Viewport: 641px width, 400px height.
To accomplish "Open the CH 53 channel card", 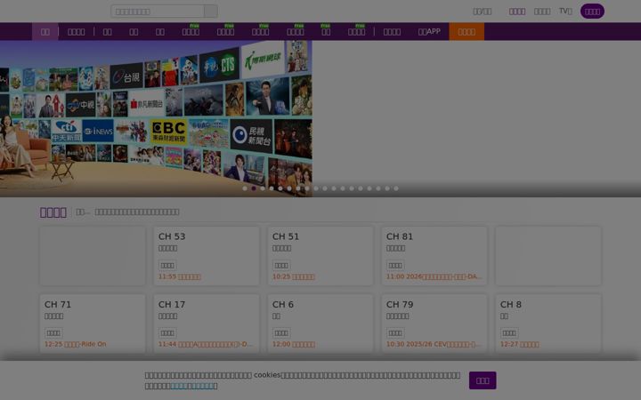I will click(207, 256).
